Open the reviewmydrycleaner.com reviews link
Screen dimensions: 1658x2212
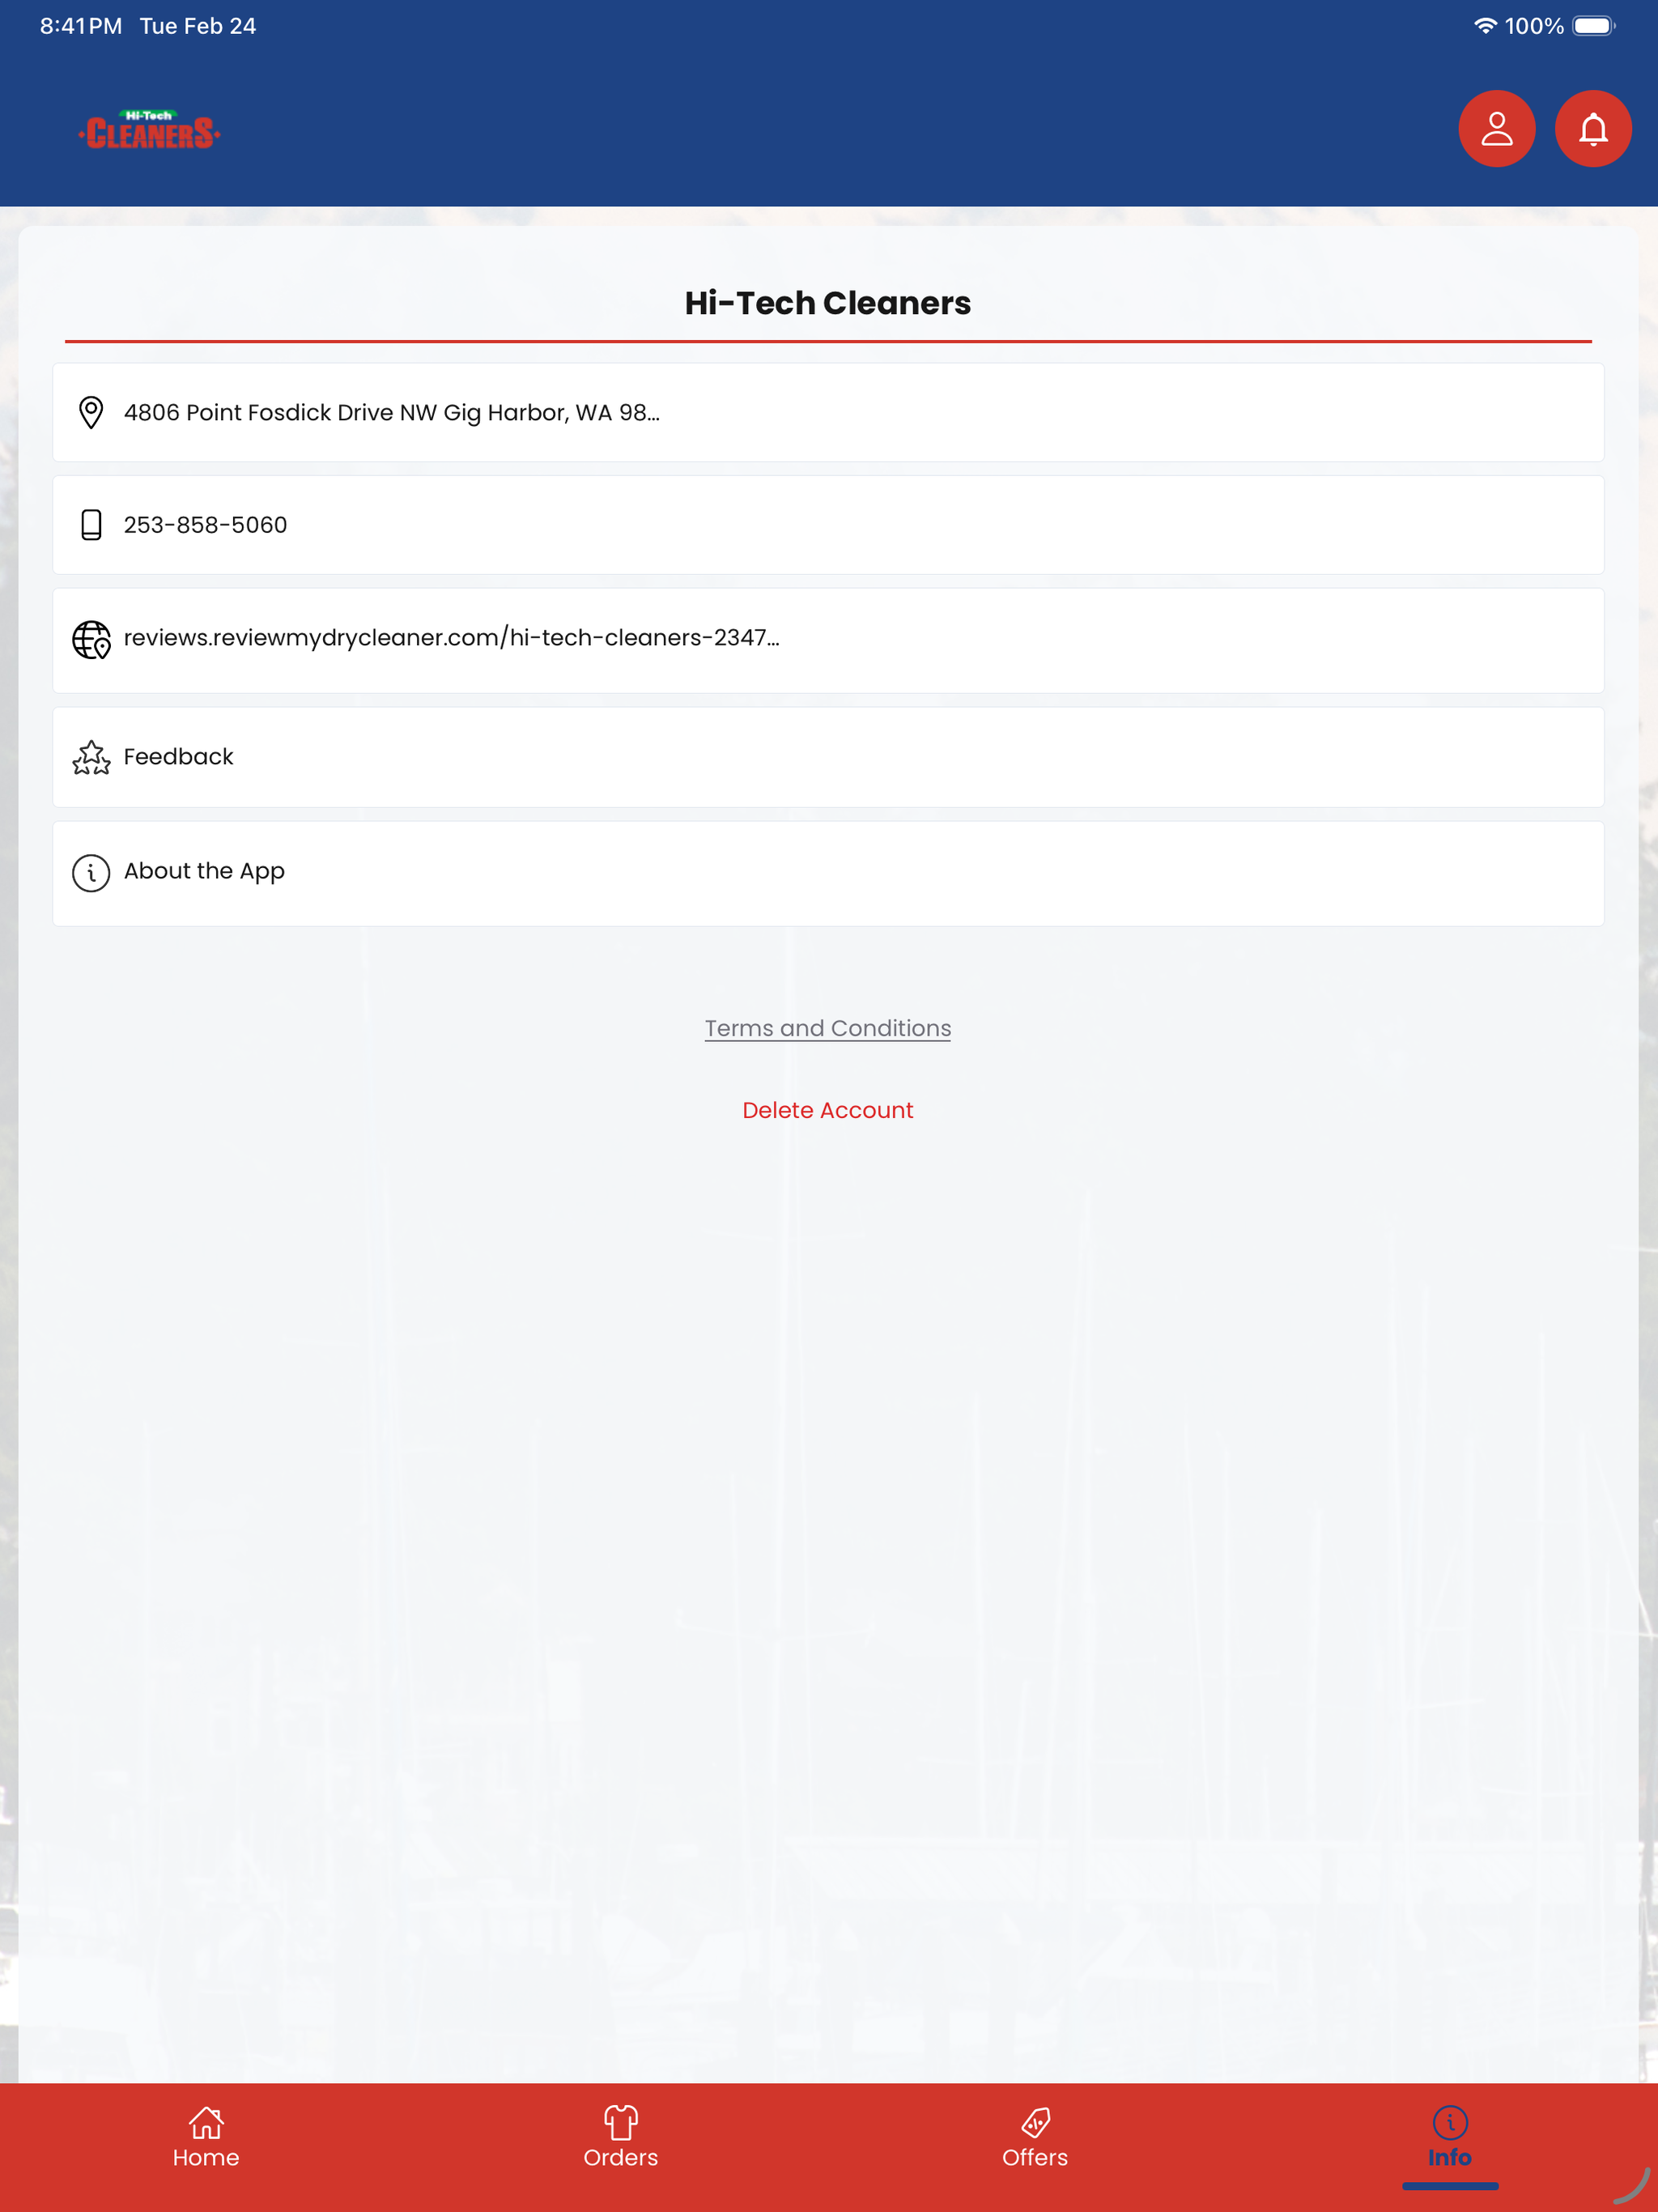(828, 640)
